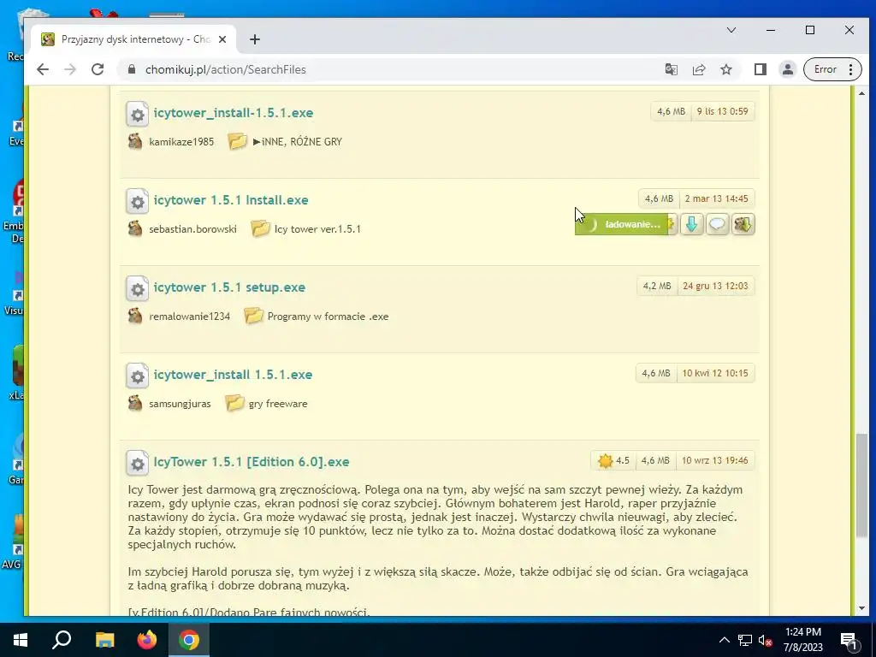Open the Windows Start menu
Screen dimensions: 876x657
click(x=21, y=640)
